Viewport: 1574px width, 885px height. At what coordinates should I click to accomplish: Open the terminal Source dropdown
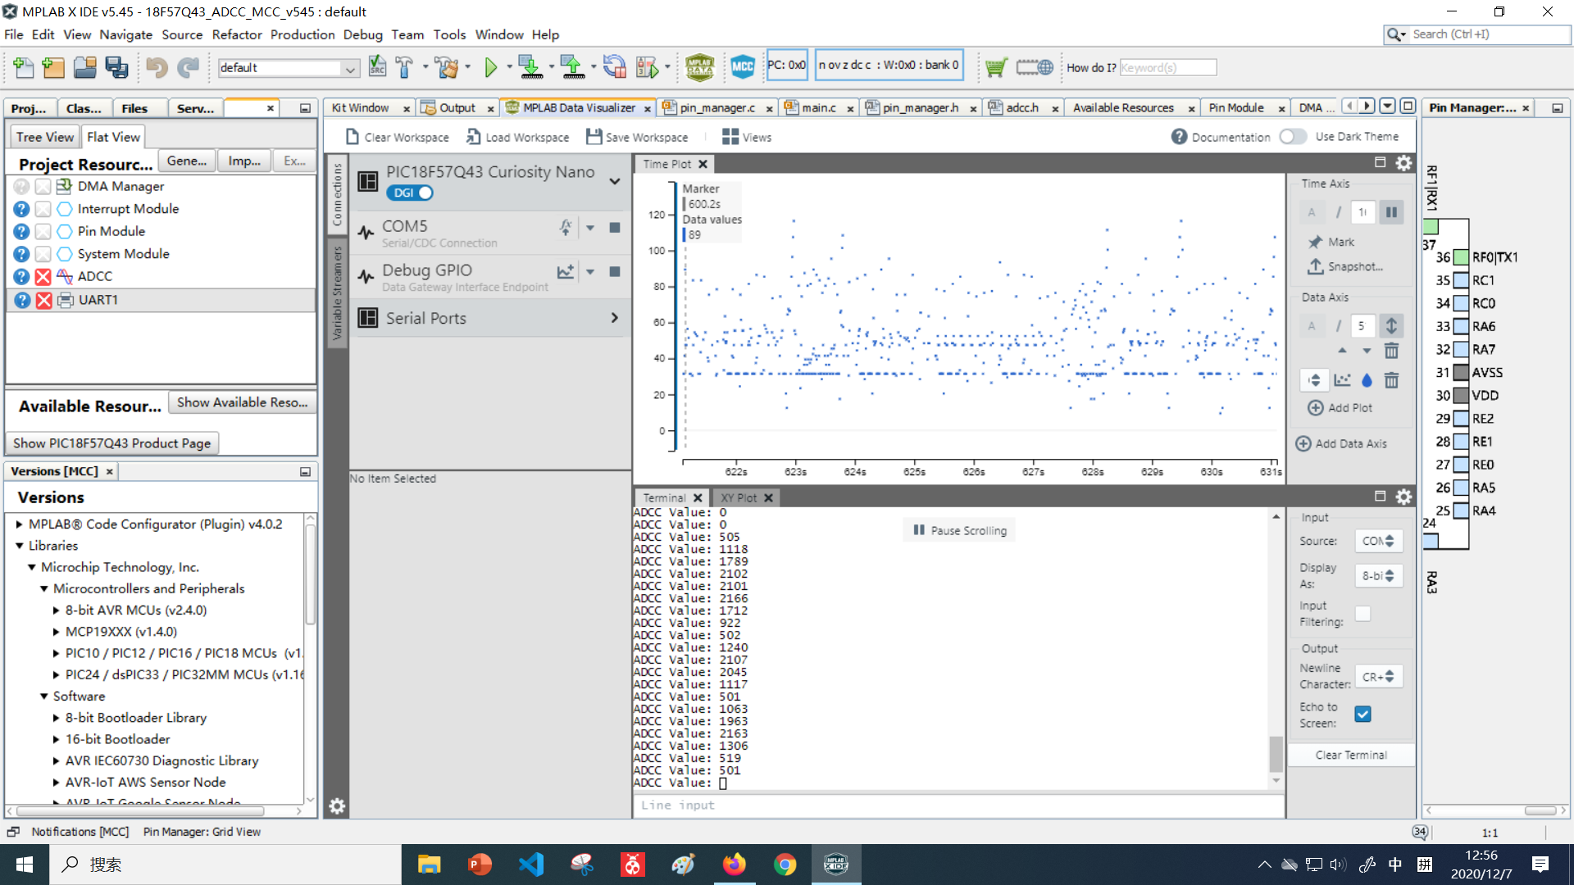[x=1378, y=541]
